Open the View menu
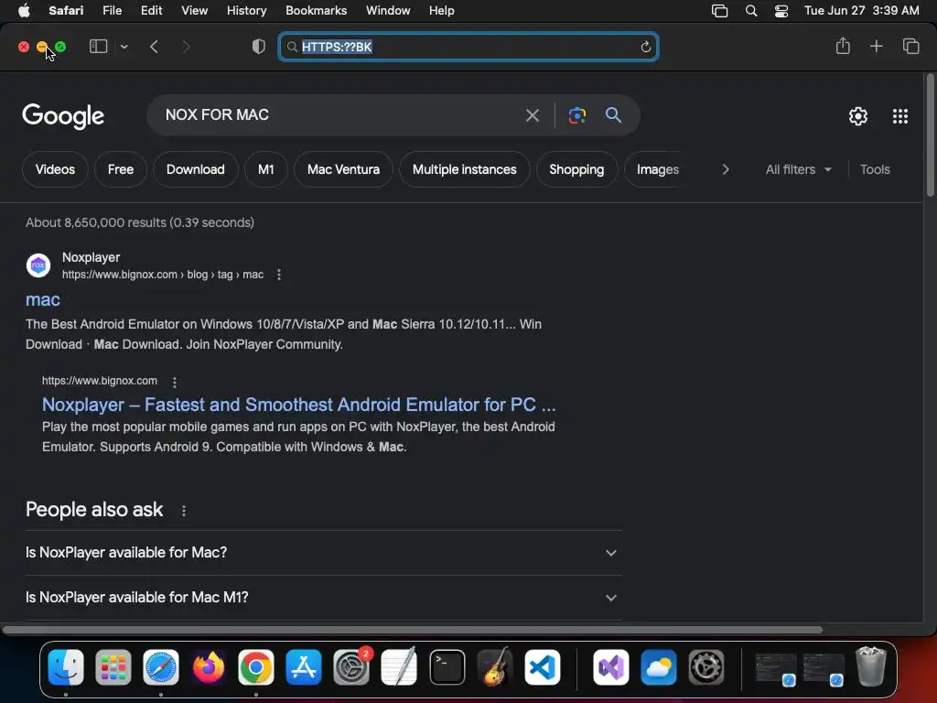 pos(194,11)
